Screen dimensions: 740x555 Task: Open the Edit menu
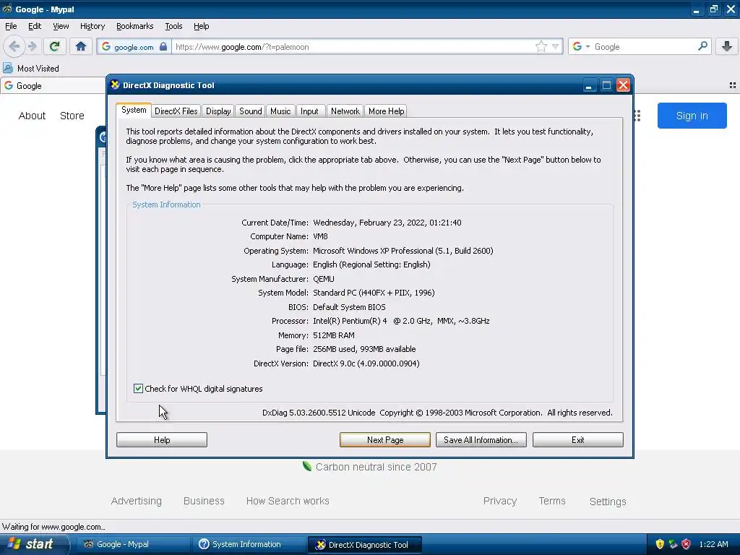click(35, 26)
